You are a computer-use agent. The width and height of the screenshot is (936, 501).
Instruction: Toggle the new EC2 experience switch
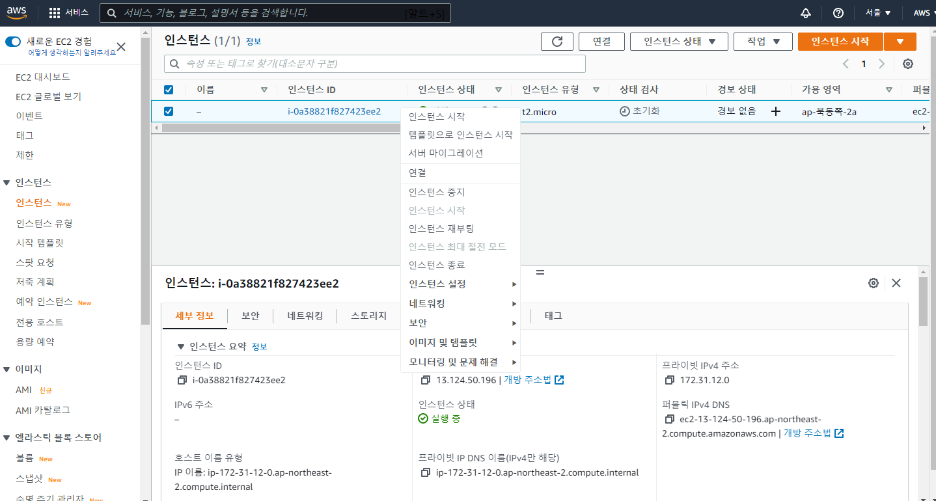(14, 42)
